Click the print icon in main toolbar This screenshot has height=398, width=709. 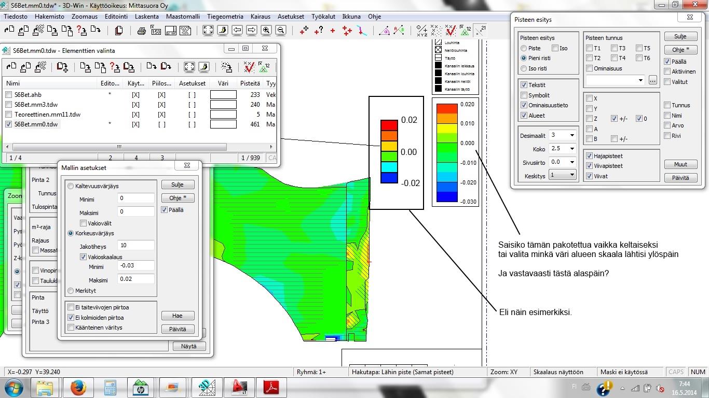click(141, 31)
